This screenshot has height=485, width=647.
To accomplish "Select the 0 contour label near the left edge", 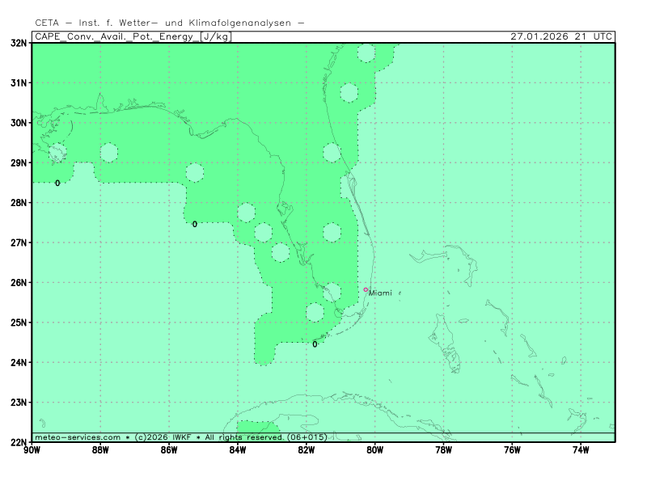I will click(x=57, y=183).
